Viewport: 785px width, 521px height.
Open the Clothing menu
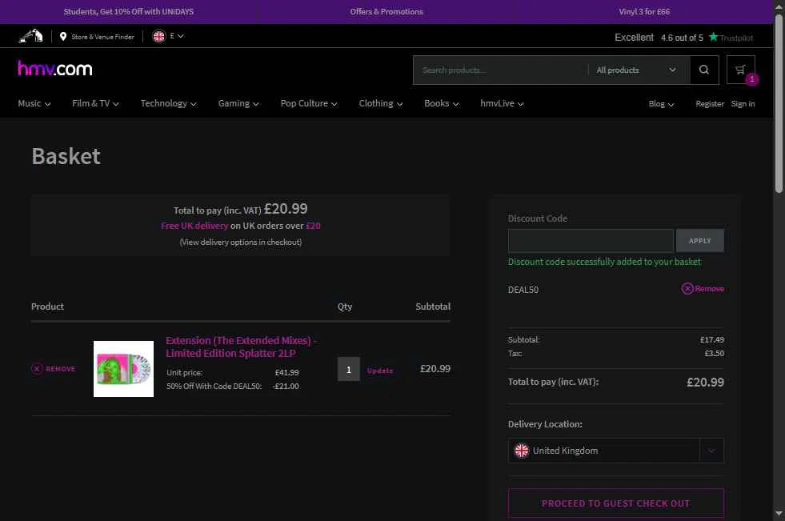380,103
